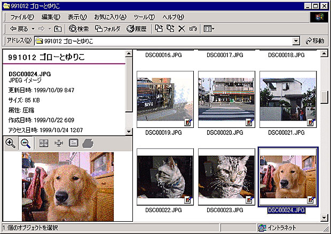Select the DSC00019.JPG thumbnail
This screenshot has height=234, width=331.
coord(165,99)
